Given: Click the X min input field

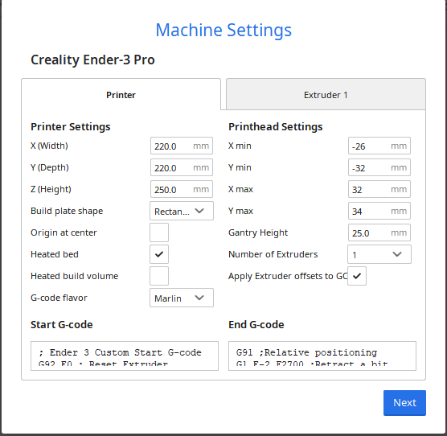Looking at the screenshot, I should (x=379, y=146).
